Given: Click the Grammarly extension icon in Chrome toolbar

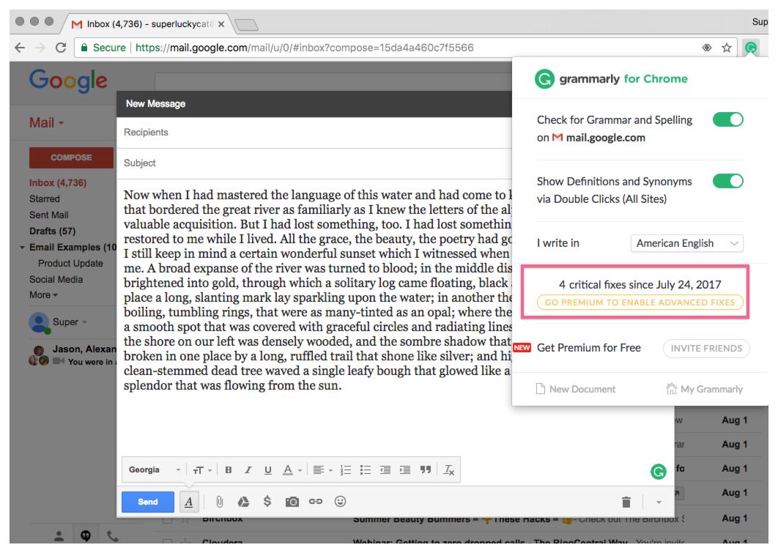Looking at the screenshot, I should tap(751, 48).
